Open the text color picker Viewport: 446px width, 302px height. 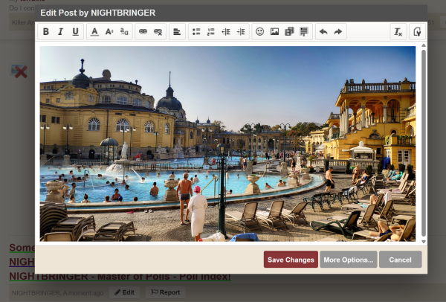pos(94,32)
